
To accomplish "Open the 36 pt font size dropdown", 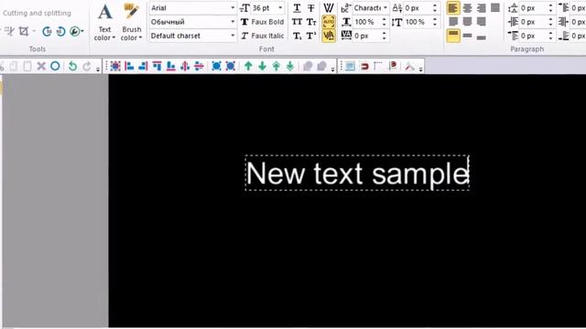I will (280, 8).
